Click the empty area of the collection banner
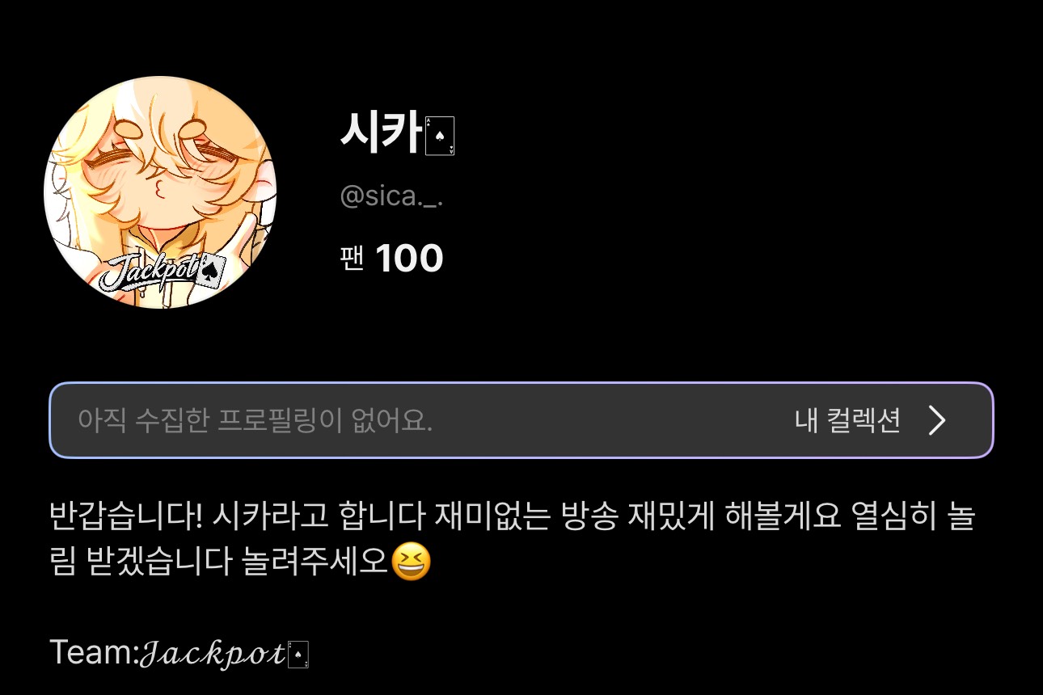Screen dimensions: 1043x695 coord(613,420)
